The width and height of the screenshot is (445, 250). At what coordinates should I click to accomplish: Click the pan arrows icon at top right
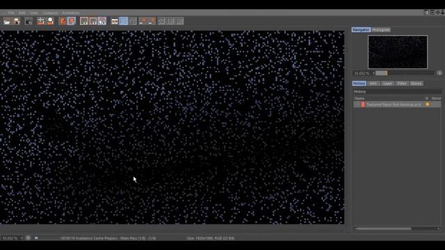coord(437,12)
